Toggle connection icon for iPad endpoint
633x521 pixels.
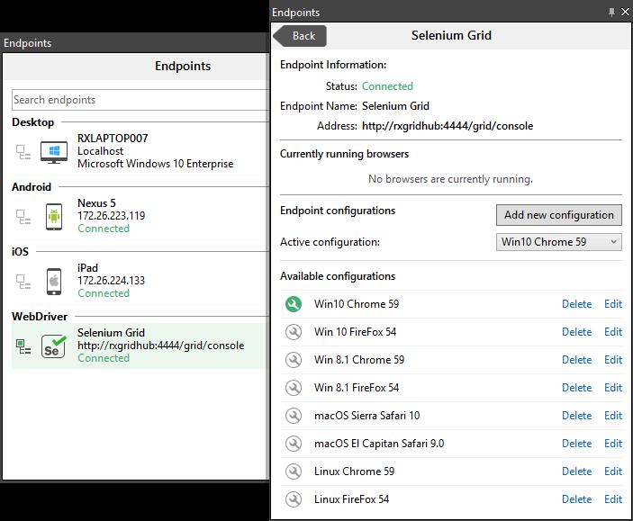click(24, 282)
